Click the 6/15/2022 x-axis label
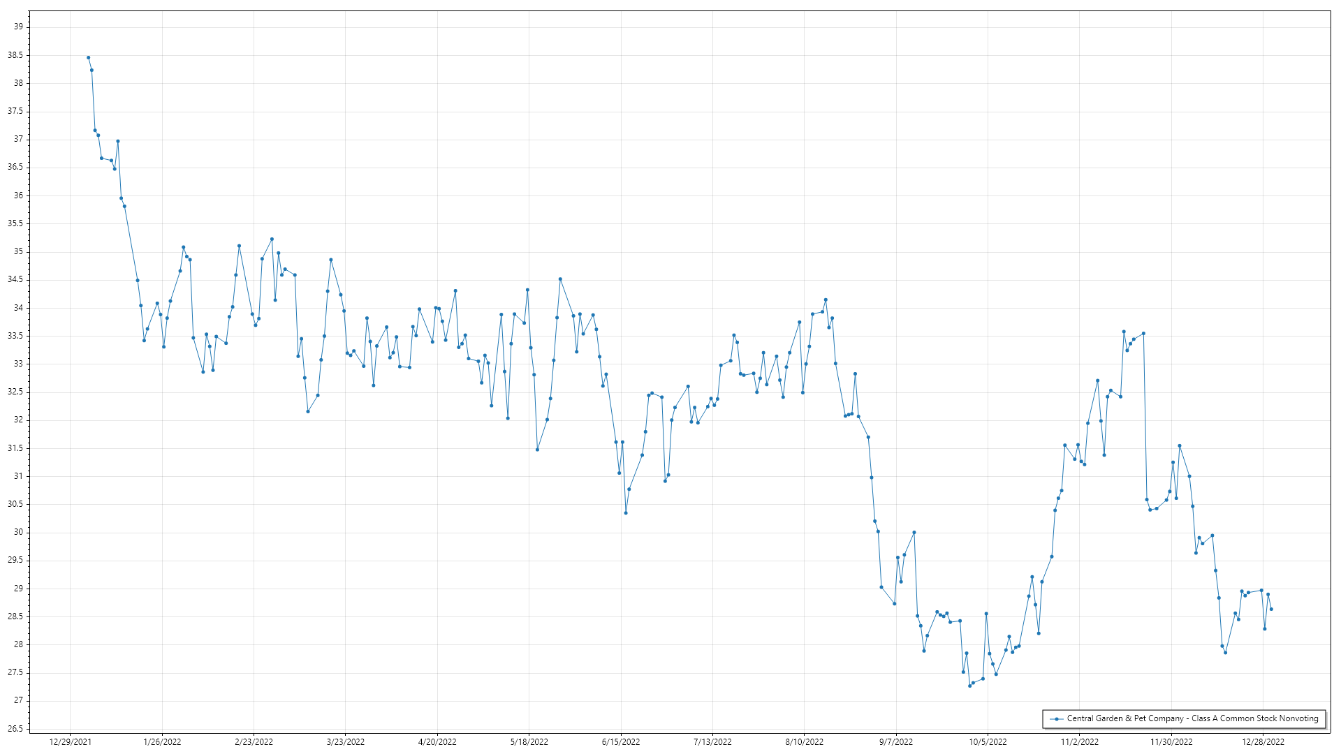The width and height of the screenshot is (1341, 754). [621, 742]
